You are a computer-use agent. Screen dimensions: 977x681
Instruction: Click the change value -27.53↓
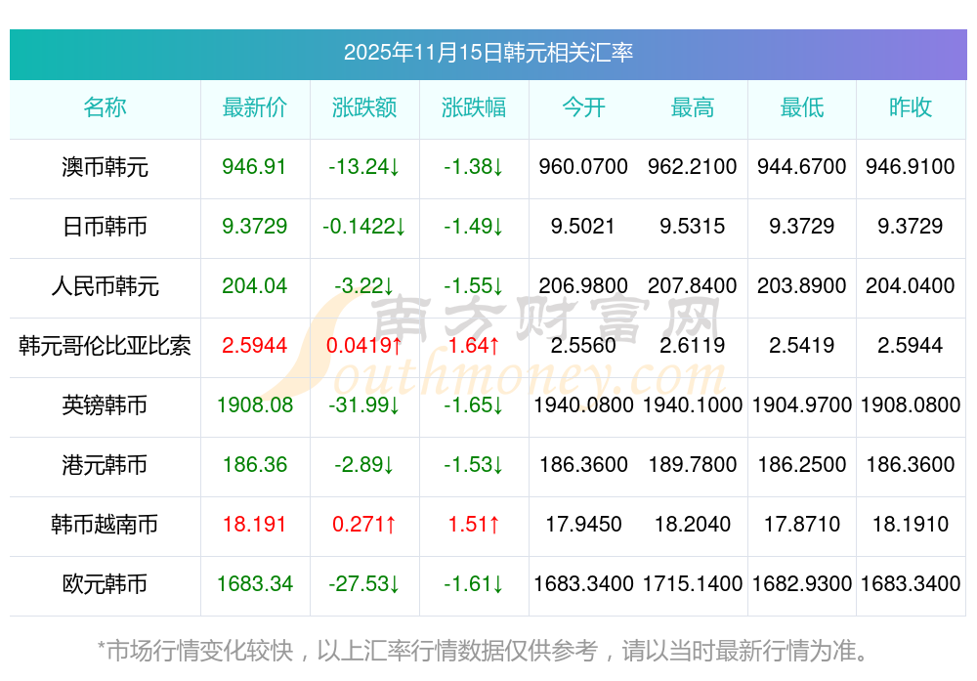pos(364,584)
